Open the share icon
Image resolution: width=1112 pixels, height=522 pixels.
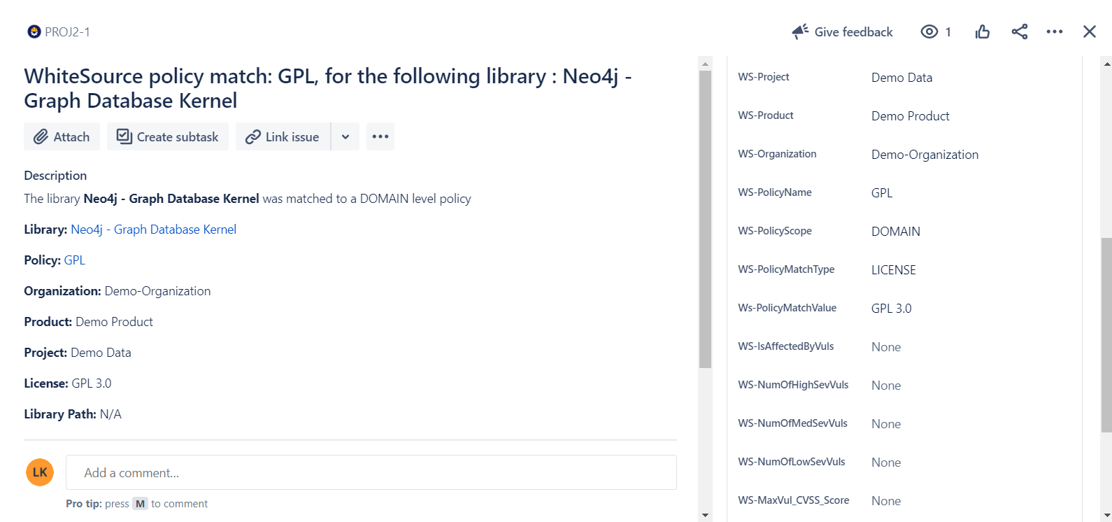(x=1020, y=31)
